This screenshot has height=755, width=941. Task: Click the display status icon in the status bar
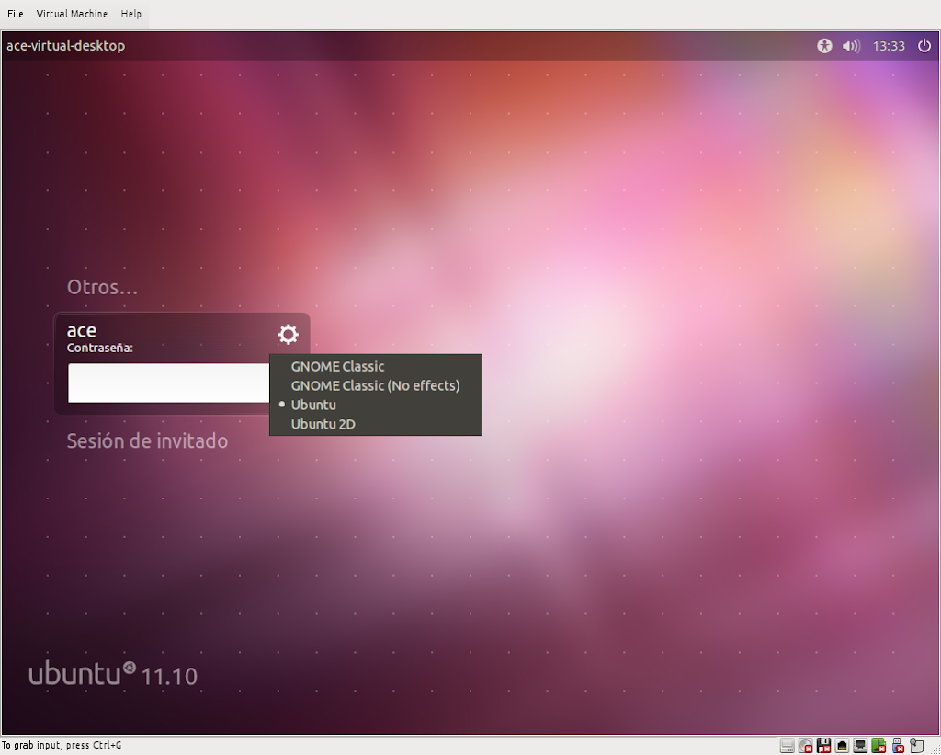pyautogui.click(x=861, y=746)
